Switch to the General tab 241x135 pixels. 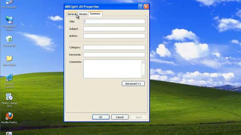pyautogui.click(x=72, y=14)
